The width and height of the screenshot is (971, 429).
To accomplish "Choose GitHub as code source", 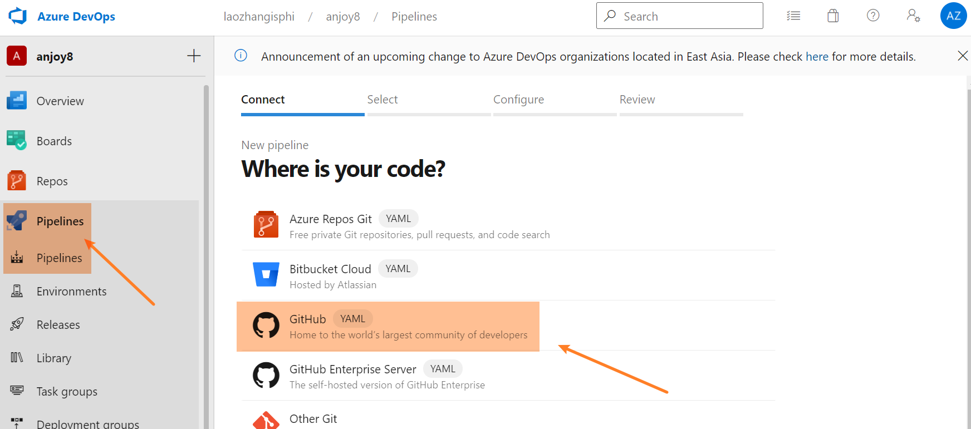I will 508,326.
